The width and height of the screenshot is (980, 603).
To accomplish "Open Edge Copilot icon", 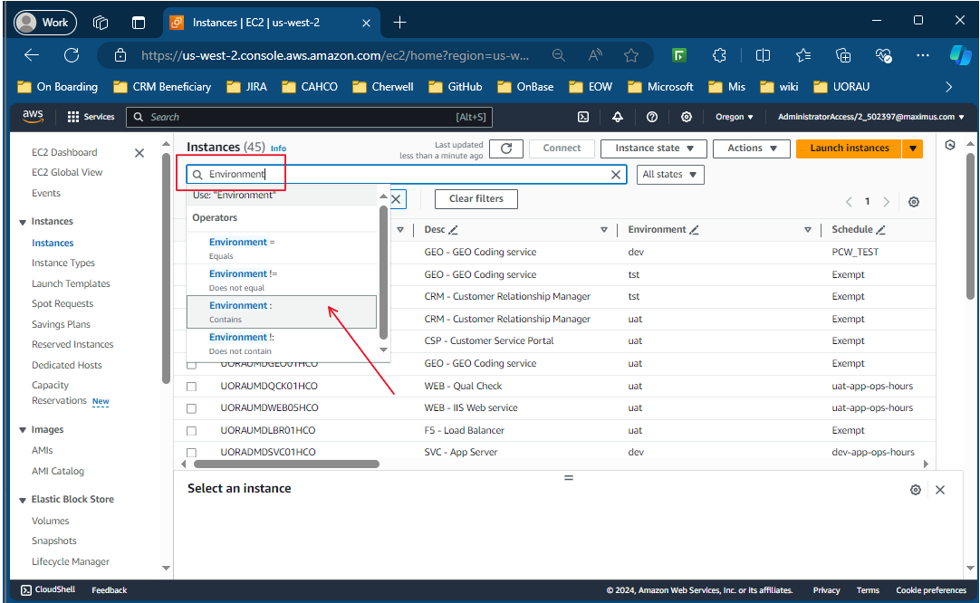I will point(960,55).
